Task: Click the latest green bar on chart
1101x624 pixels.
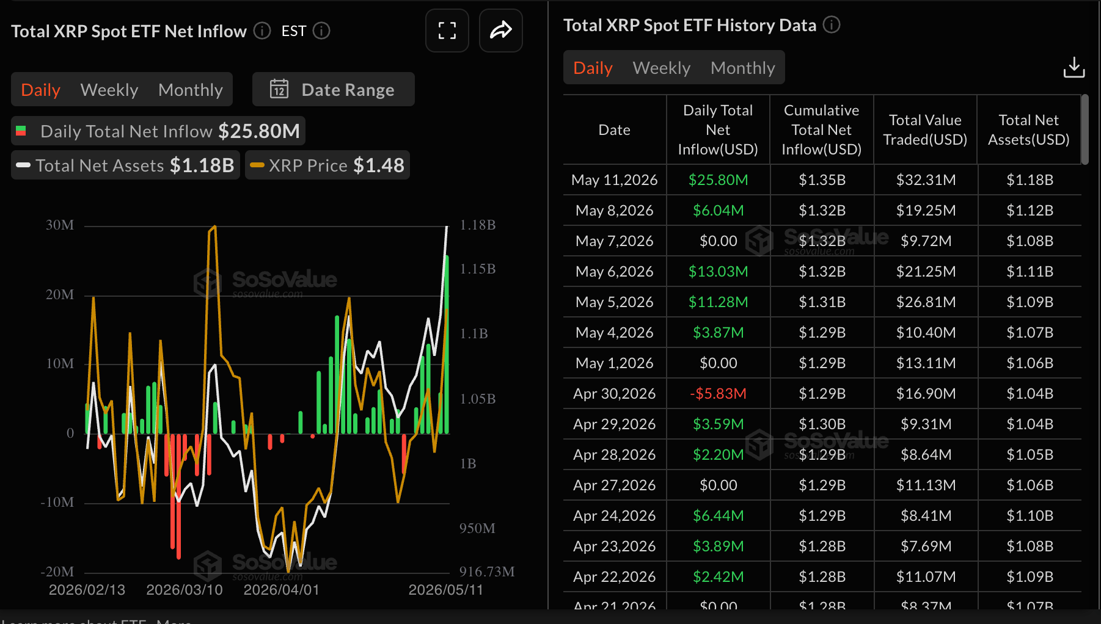Action: pos(447,344)
